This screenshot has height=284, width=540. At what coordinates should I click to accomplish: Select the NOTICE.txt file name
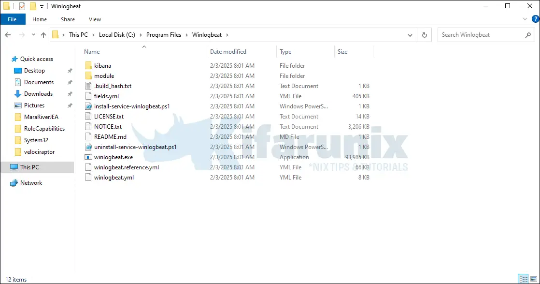tap(108, 127)
